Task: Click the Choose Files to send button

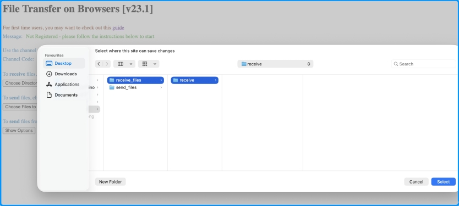Action: tap(20, 107)
